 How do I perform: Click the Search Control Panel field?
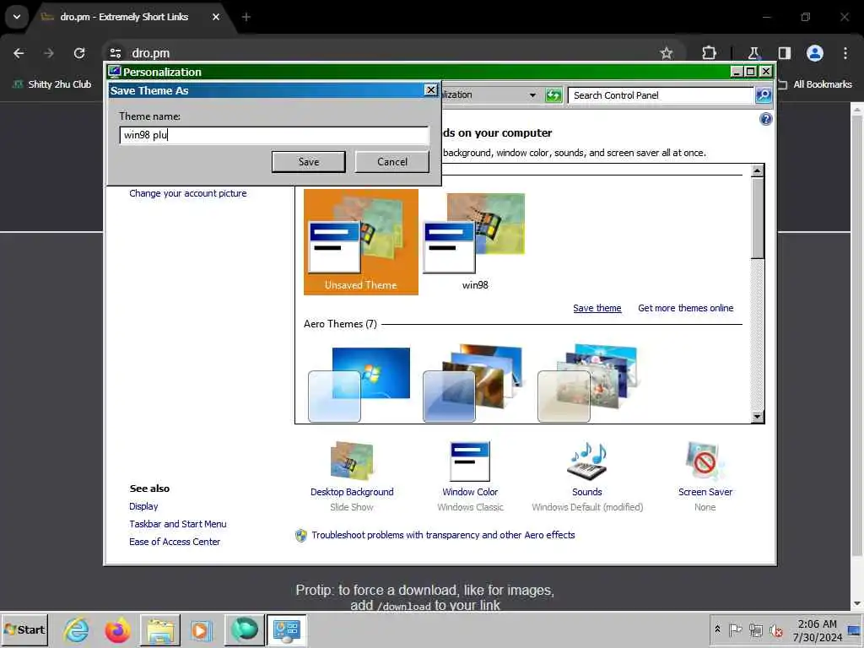point(661,95)
